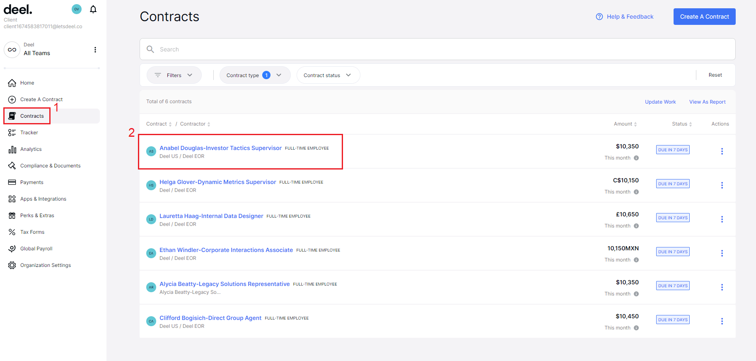Image resolution: width=756 pixels, height=361 pixels.
Task: Expand the Filters dropdown
Action: (x=174, y=75)
